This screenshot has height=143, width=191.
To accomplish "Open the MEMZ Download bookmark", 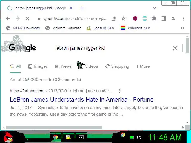I will click(23, 28).
